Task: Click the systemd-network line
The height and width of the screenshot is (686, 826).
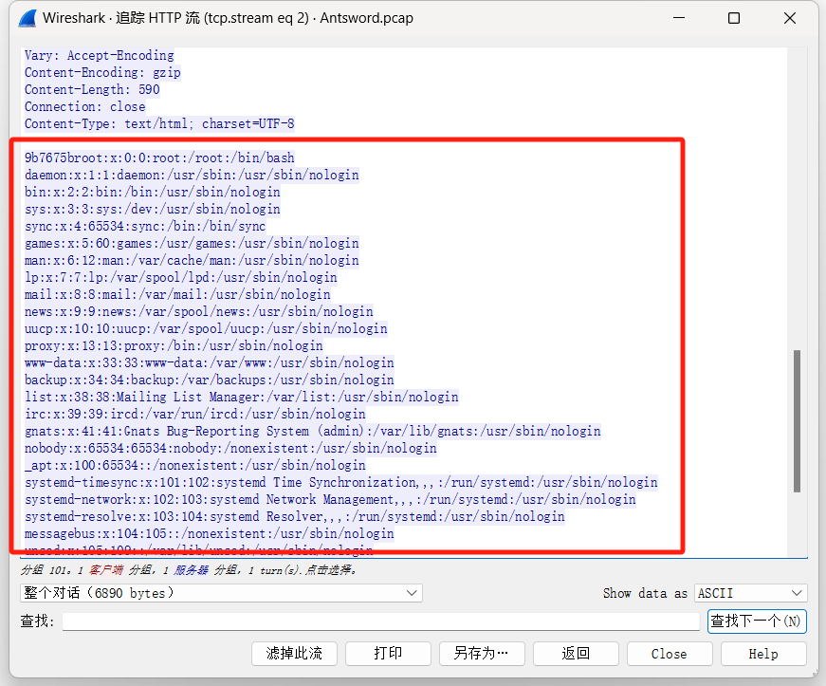Action: pyautogui.click(x=330, y=499)
